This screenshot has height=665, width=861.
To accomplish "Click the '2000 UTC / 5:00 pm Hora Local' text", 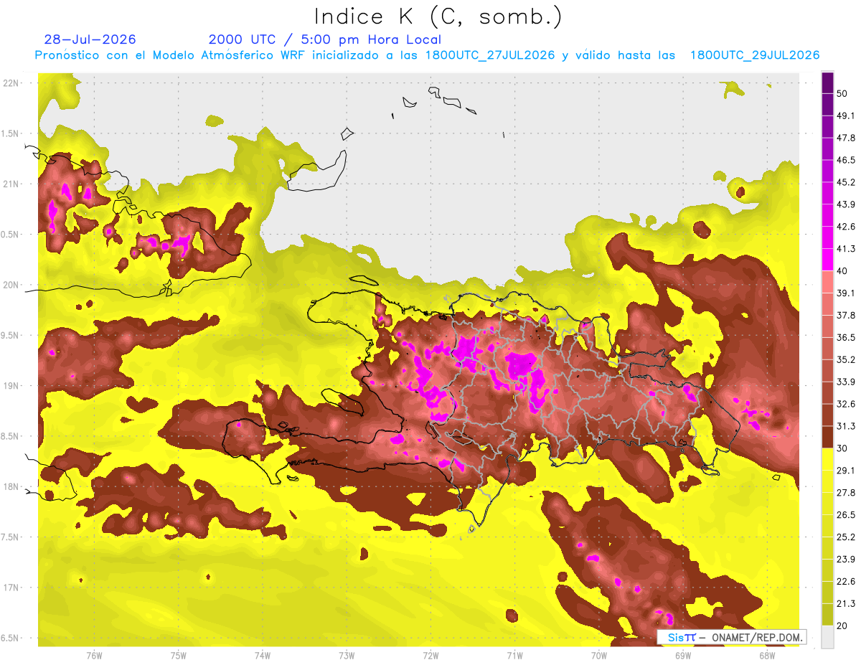I will coord(325,39).
